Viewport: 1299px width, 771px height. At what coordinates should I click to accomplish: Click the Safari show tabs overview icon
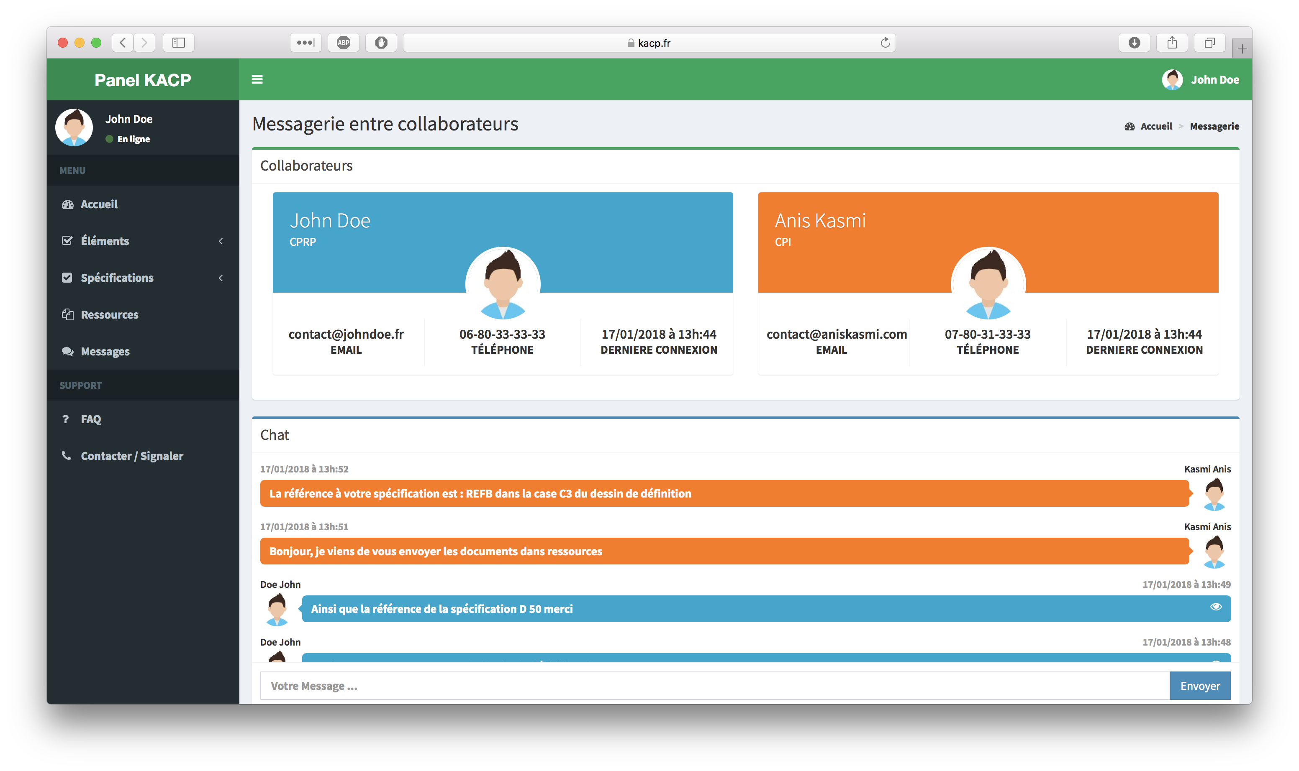[x=1209, y=43]
